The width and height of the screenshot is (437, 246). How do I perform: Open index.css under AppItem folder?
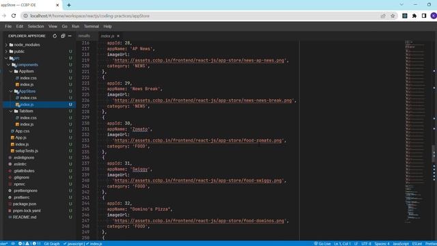click(28, 78)
